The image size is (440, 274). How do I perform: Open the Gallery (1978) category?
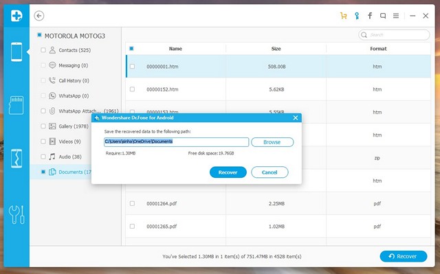74,126
